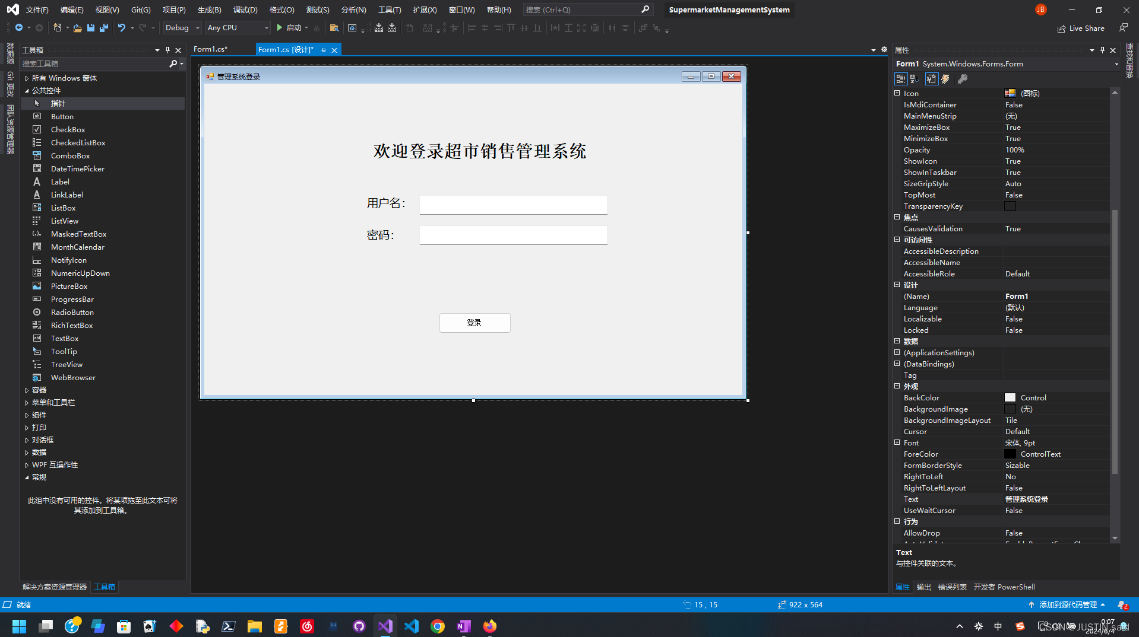Click the toolbox search magnifier icon
Screen dimensions: 1139x637
tap(173, 63)
